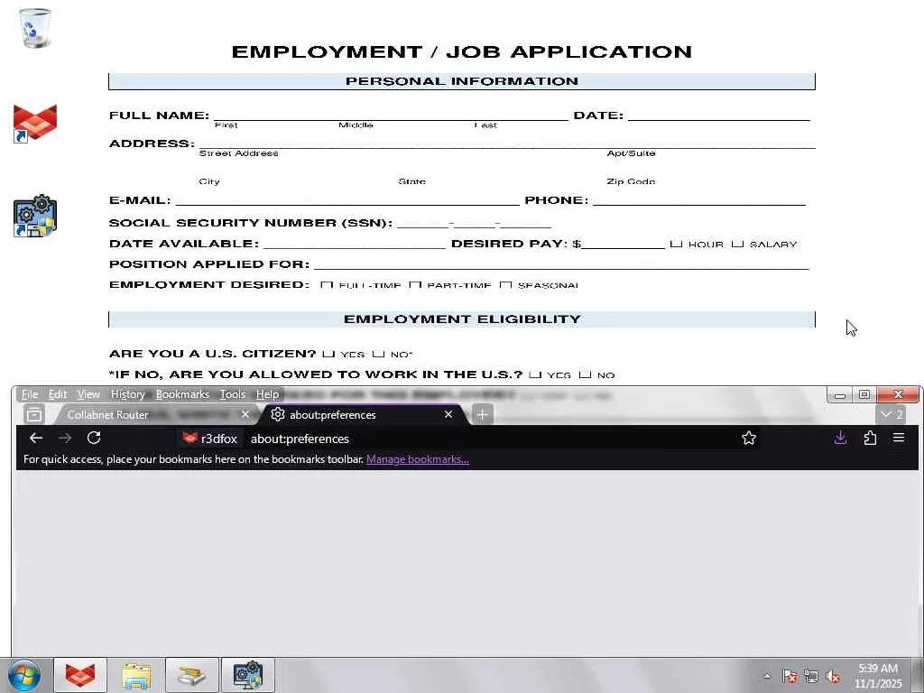Open the Tools menu
924x693 pixels.
point(232,394)
